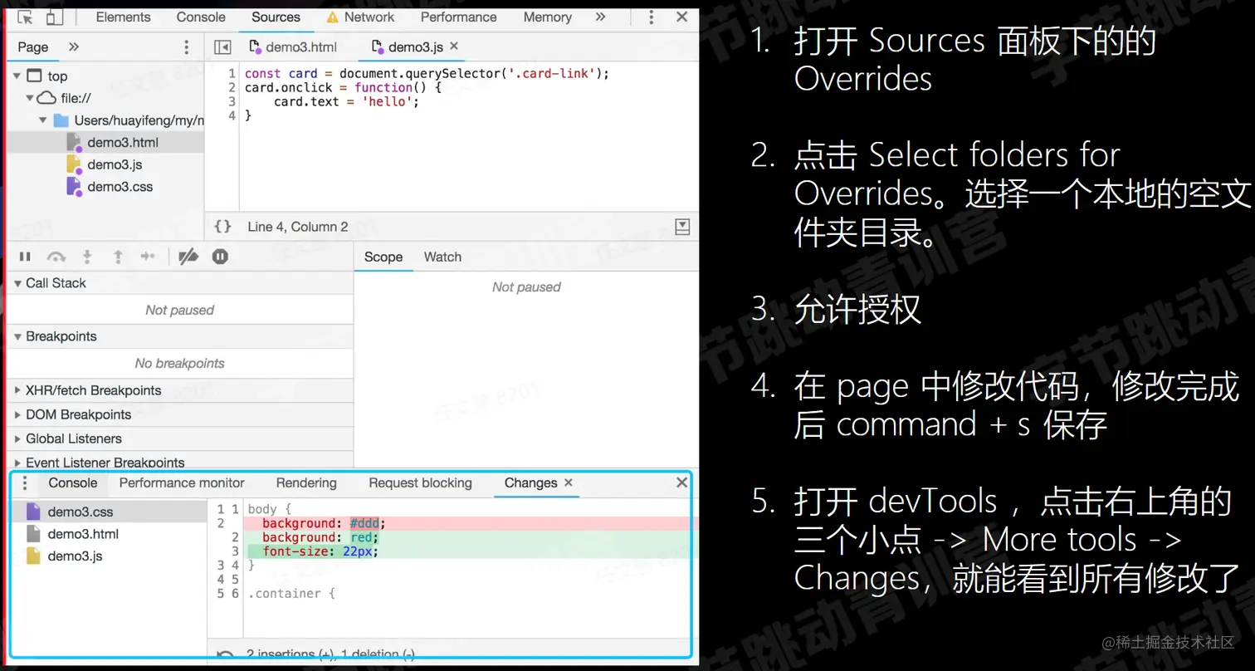Open the Performance tab

[x=458, y=17]
